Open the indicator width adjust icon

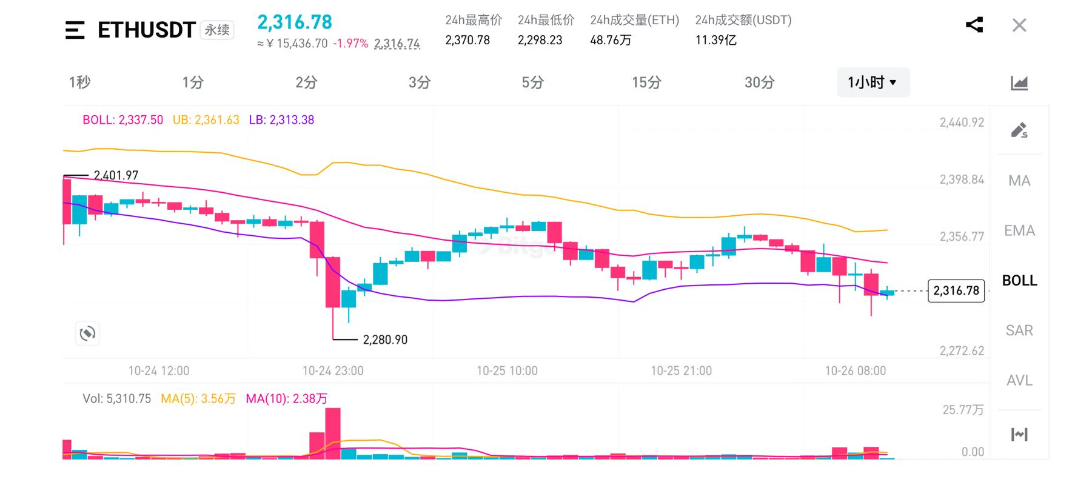coord(1019,434)
